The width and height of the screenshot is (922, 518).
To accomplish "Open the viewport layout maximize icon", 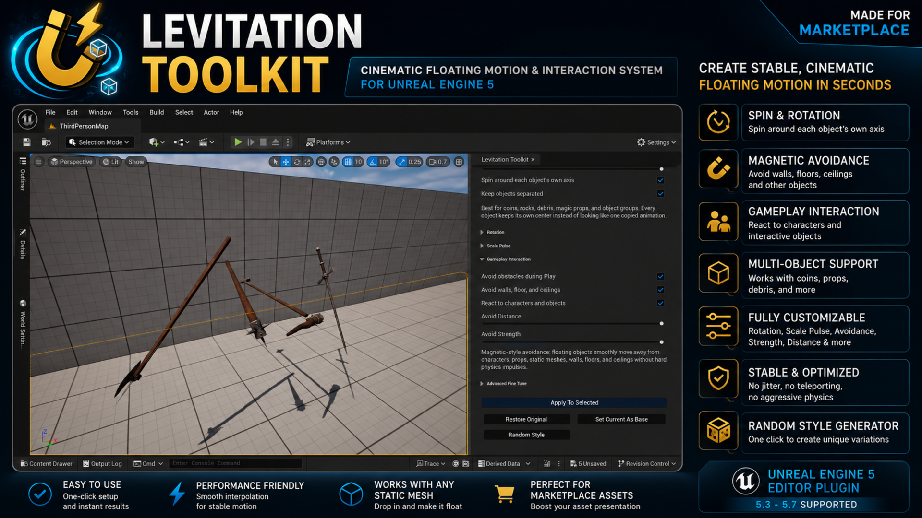I will tap(459, 162).
